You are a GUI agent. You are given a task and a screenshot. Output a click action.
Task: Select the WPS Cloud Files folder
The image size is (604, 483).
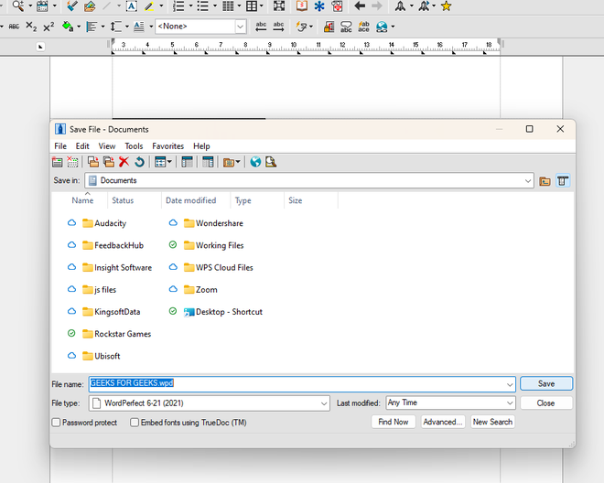[219, 268]
